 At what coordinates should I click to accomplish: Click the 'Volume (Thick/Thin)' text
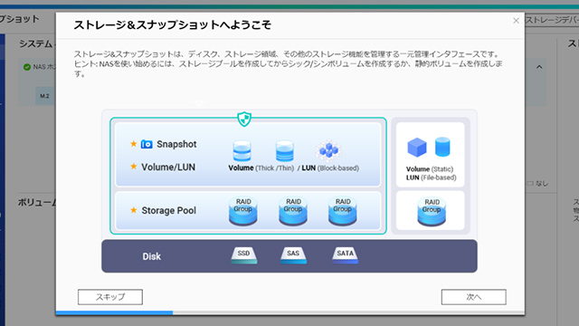(x=261, y=168)
